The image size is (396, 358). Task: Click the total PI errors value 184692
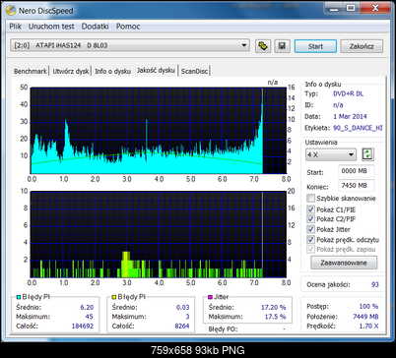click(83, 326)
